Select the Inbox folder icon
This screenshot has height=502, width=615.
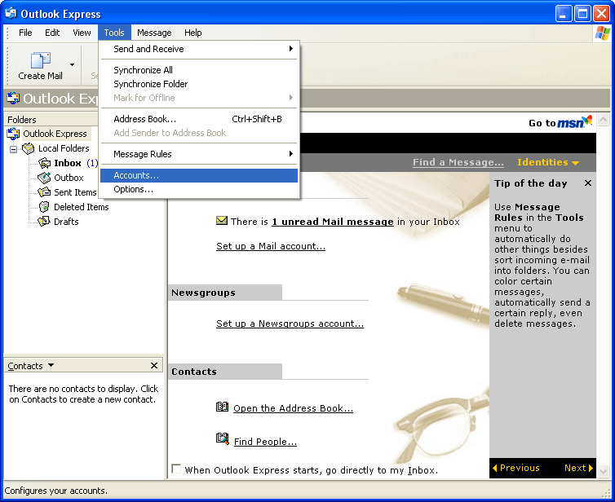pyautogui.click(x=44, y=163)
